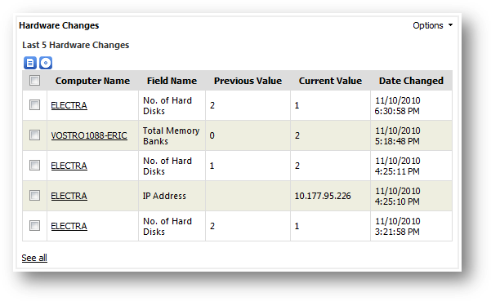This screenshot has height=301, width=491.
Task: Sort by Computer Name column header
Action: tap(92, 81)
